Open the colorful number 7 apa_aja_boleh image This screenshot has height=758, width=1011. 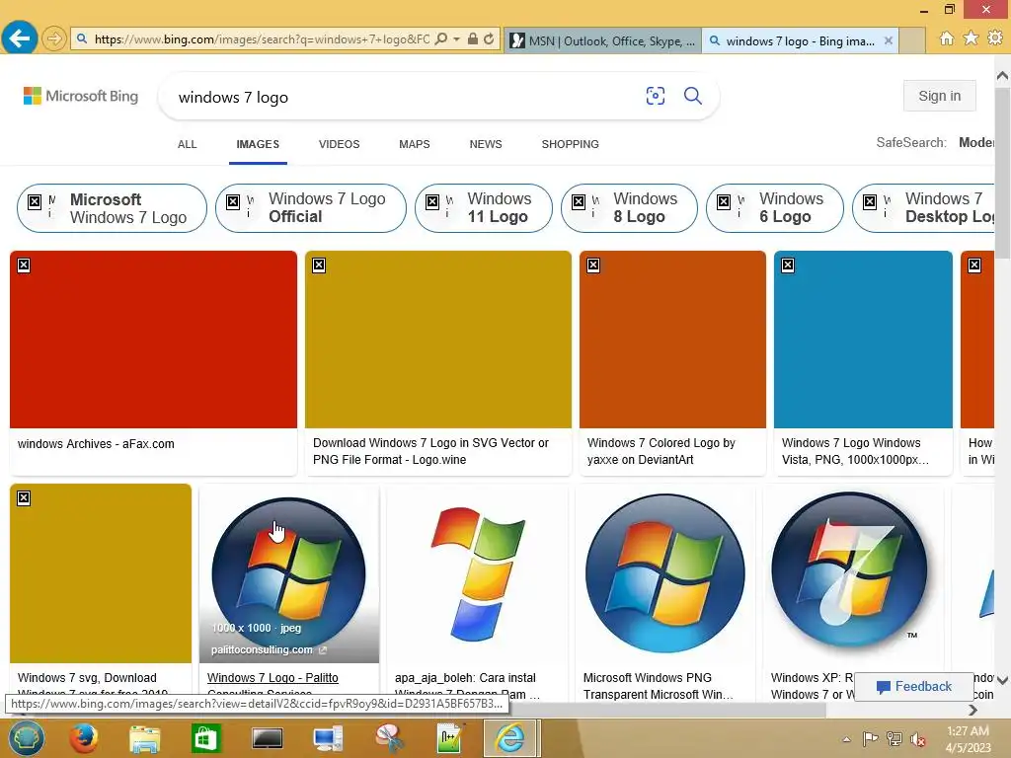[x=477, y=573]
